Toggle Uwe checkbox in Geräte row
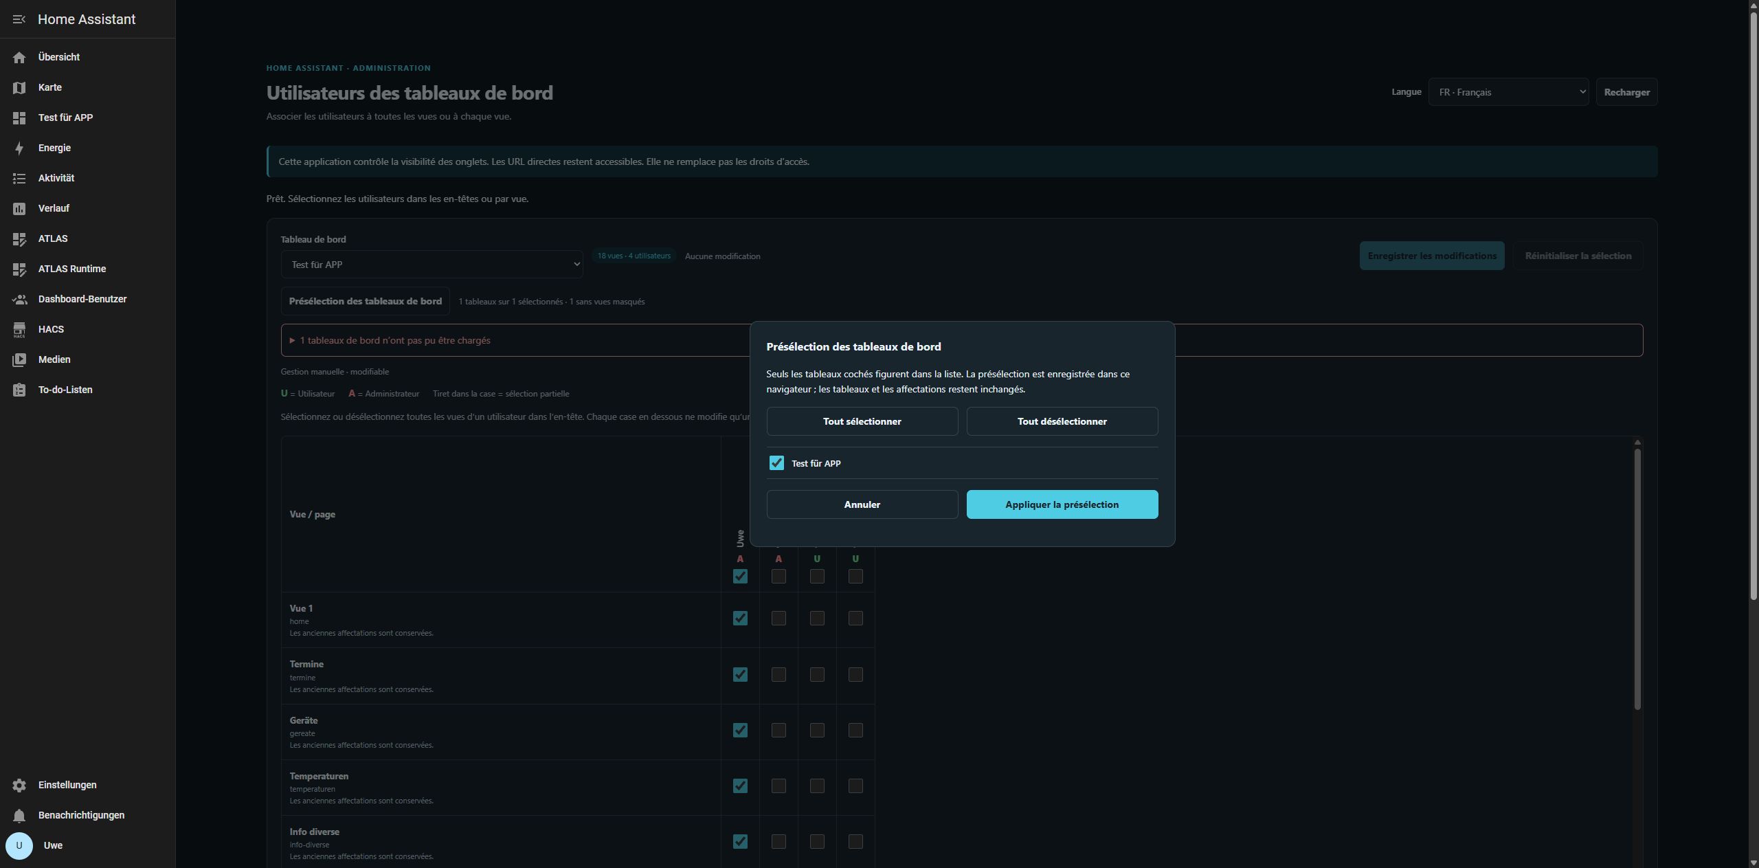 740,730
